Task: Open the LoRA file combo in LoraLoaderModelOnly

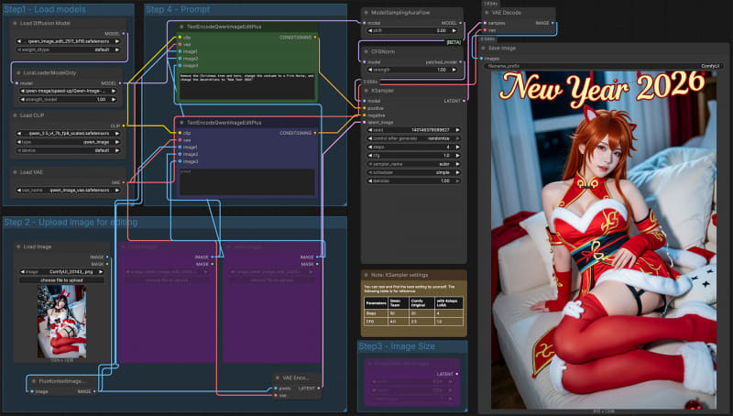Action: click(x=68, y=91)
